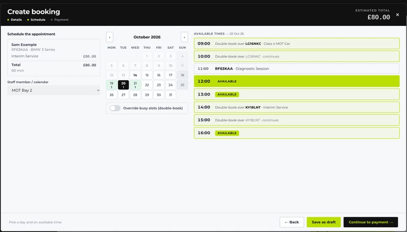Toggle Override busy slots double-book switch

[115, 108]
